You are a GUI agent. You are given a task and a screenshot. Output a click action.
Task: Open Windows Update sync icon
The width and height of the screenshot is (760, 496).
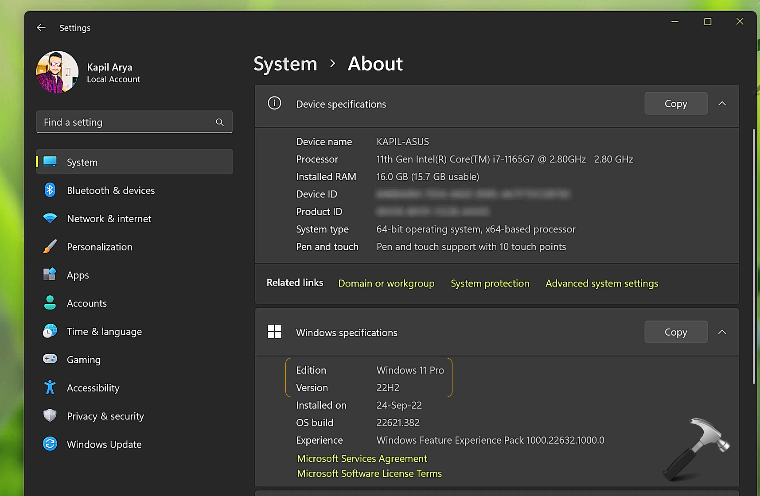click(50, 444)
